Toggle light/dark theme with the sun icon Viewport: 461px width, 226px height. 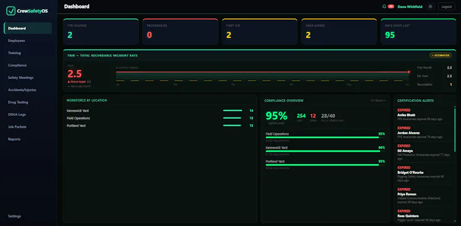click(x=430, y=6)
